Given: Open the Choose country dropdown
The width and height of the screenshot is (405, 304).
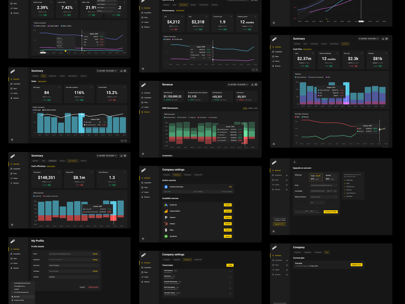Looking at the screenshot, I should point(324,197).
